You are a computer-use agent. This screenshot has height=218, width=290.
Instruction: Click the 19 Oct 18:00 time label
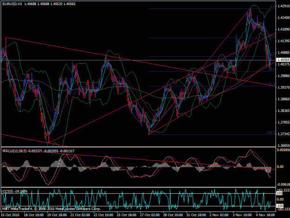[57, 215]
